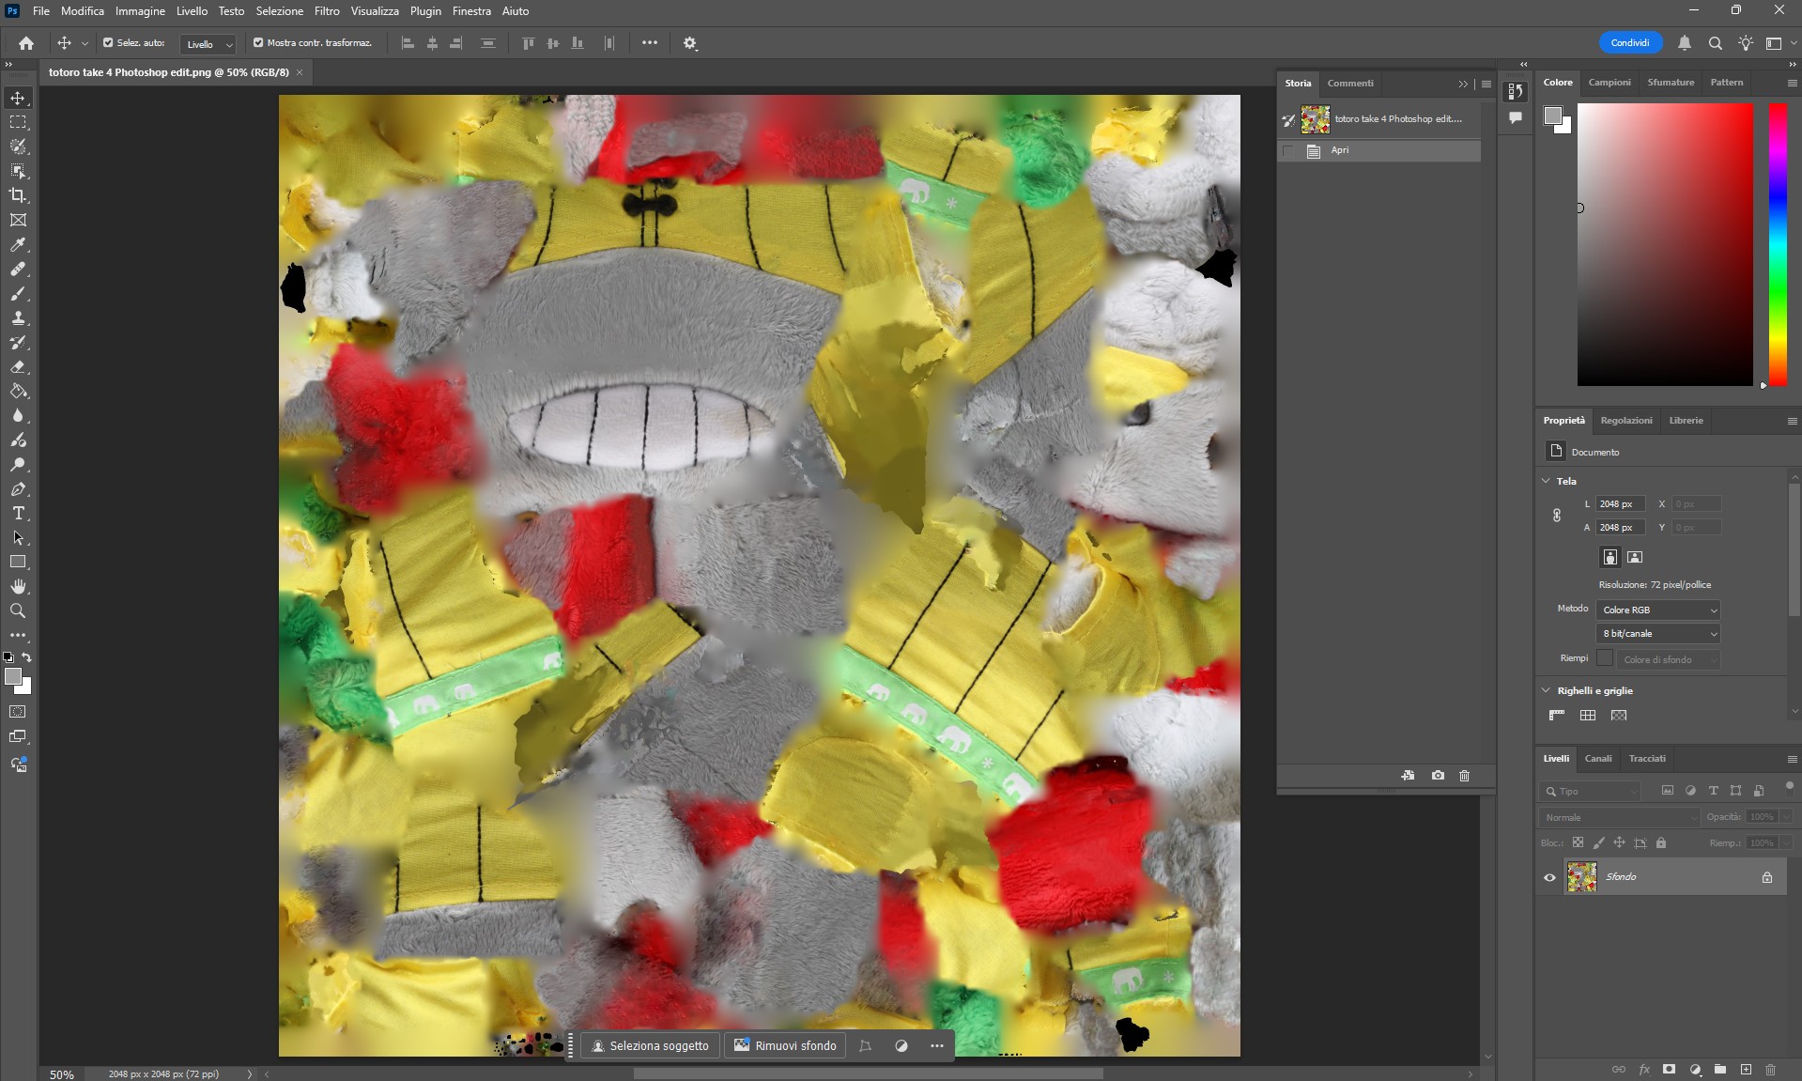Click the hue spectrum slider
Image resolution: width=1802 pixels, height=1081 pixels.
pyautogui.click(x=1778, y=244)
